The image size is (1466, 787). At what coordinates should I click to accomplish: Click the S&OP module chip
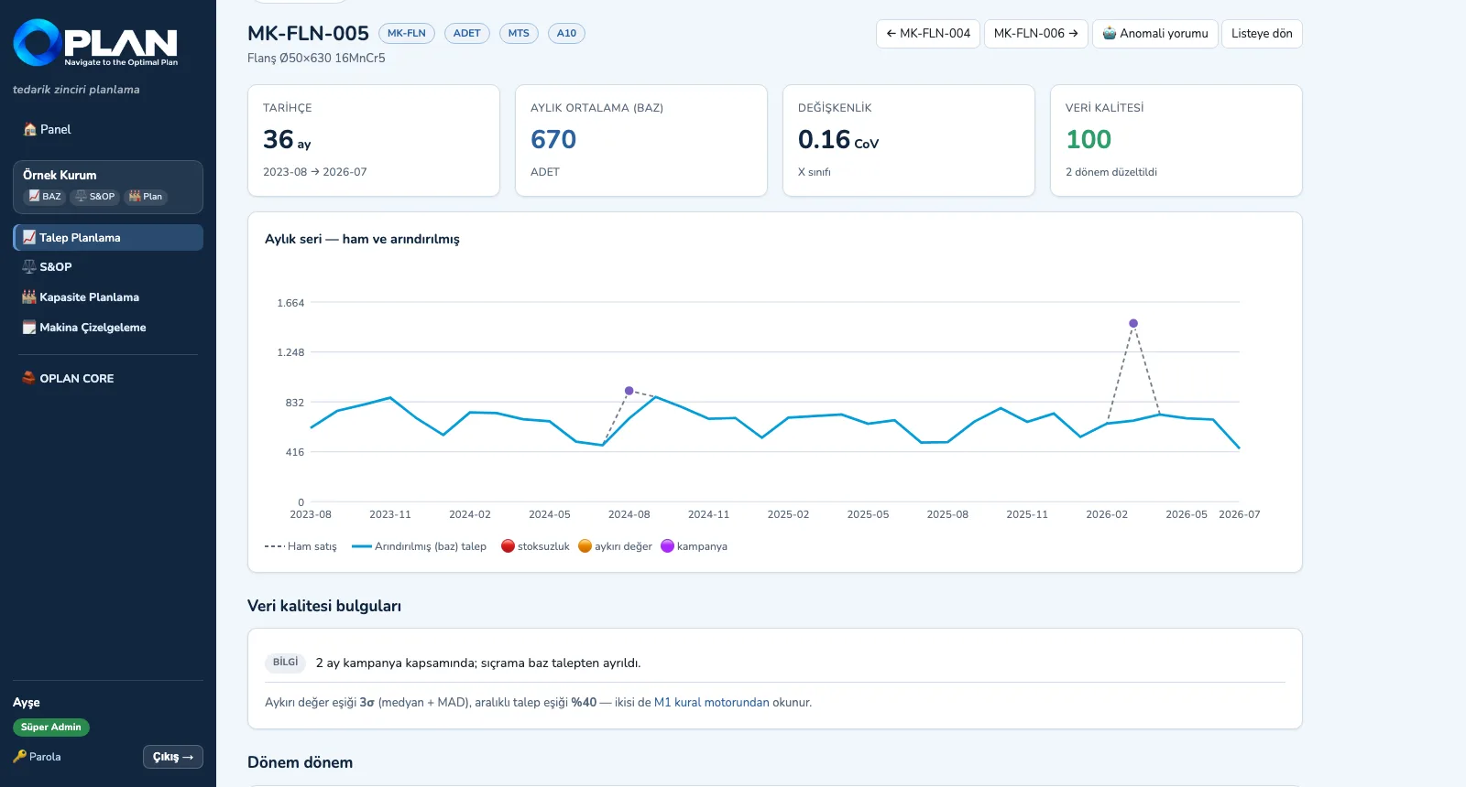(x=94, y=197)
